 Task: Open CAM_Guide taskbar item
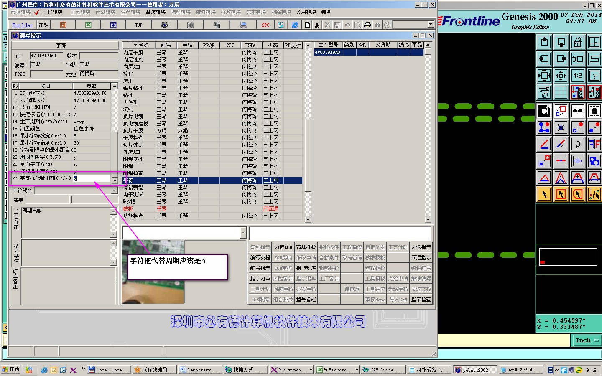[383, 370]
